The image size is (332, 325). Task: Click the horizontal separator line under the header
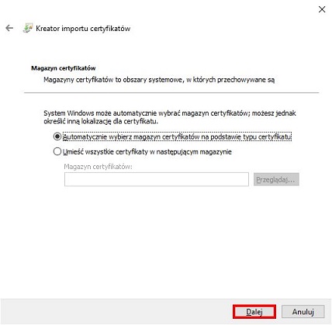(x=171, y=92)
